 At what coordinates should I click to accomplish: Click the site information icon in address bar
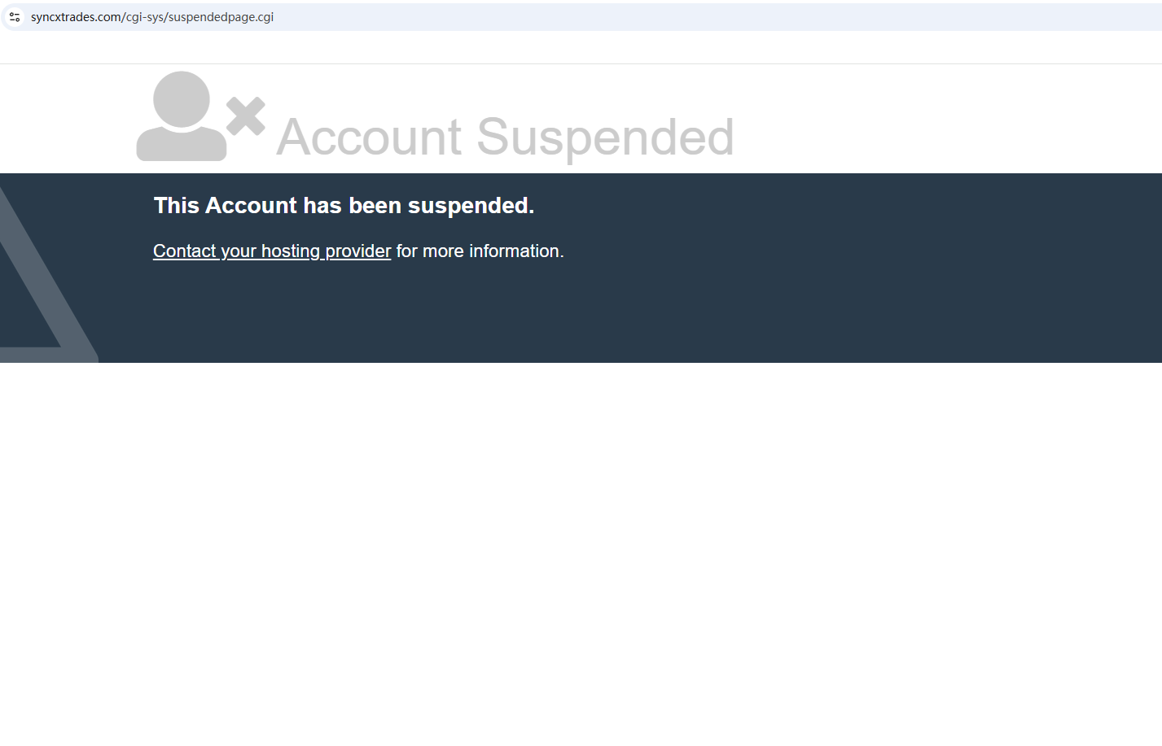[15, 17]
